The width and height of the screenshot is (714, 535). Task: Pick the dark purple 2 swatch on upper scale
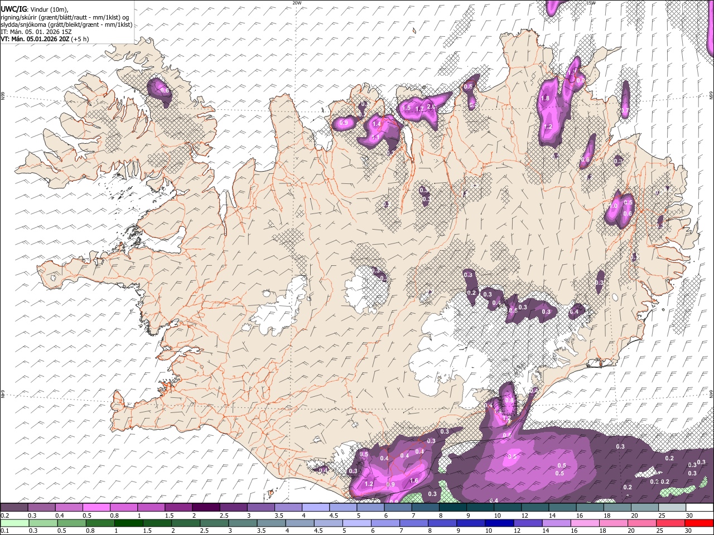[205, 508]
